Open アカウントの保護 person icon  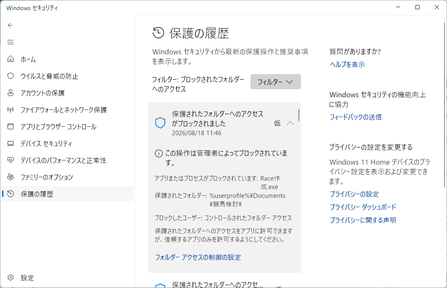click(x=11, y=93)
